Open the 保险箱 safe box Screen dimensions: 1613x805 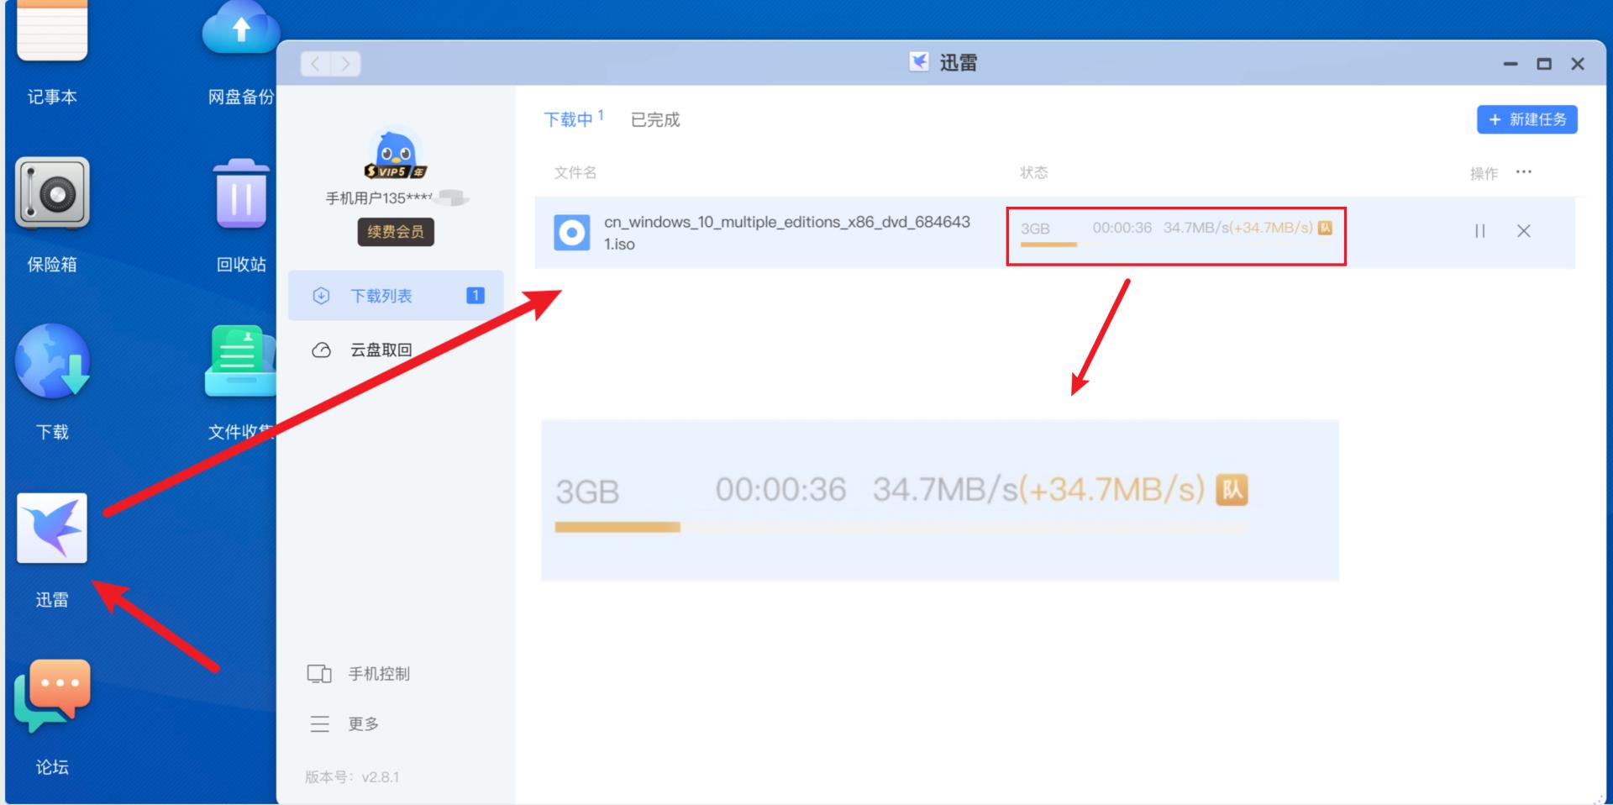click(52, 195)
